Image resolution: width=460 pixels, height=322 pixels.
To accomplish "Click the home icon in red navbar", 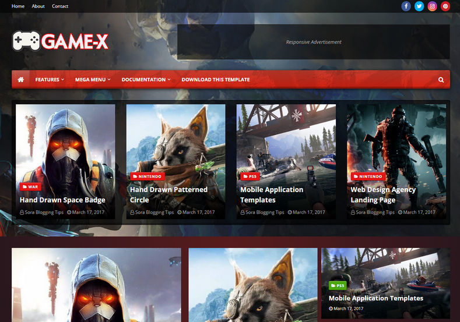I will pyautogui.click(x=21, y=79).
